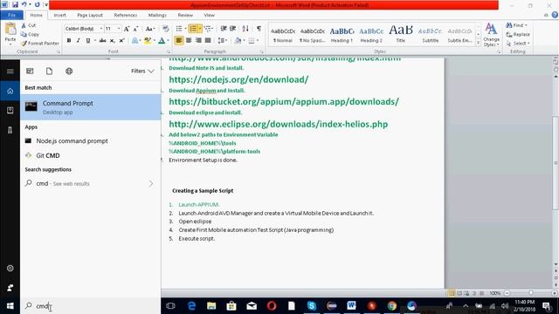Grow font size with the larger A icon
559x314 pixels.
coord(126,29)
